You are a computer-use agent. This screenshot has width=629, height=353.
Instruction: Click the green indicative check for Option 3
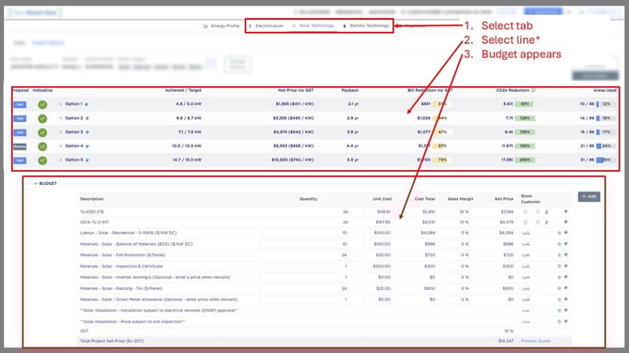(x=42, y=132)
